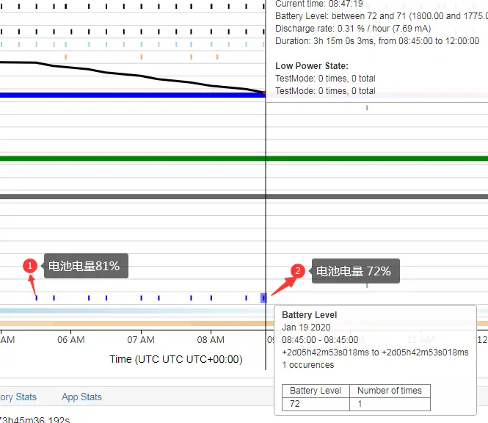The width and height of the screenshot is (488, 423).
Task: Click the "Number of times" column header
Action: coord(390,391)
